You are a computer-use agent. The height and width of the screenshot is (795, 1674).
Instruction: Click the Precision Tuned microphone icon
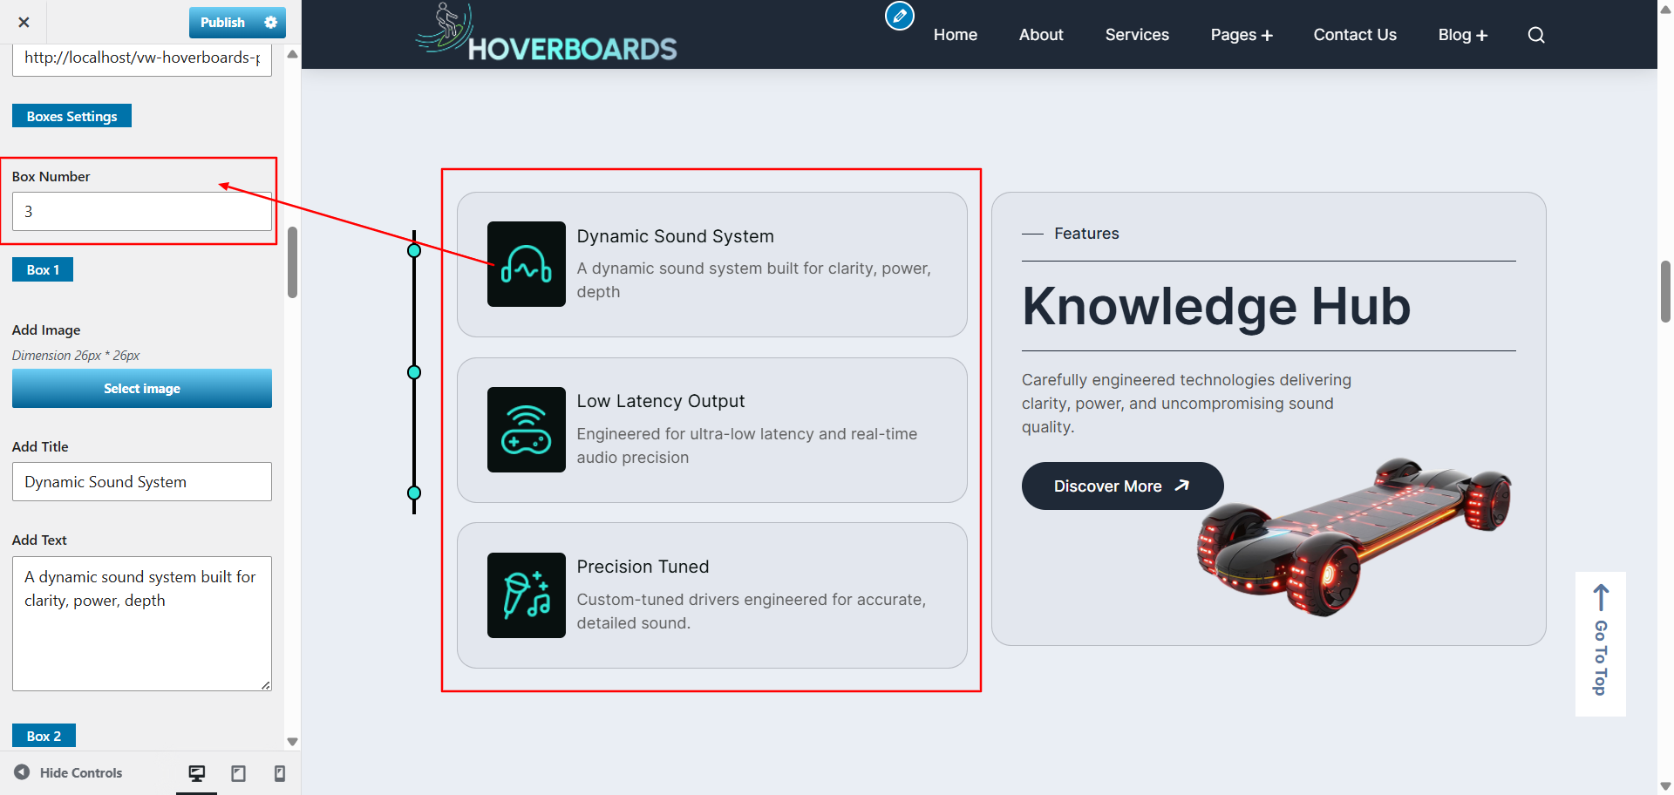(527, 595)
